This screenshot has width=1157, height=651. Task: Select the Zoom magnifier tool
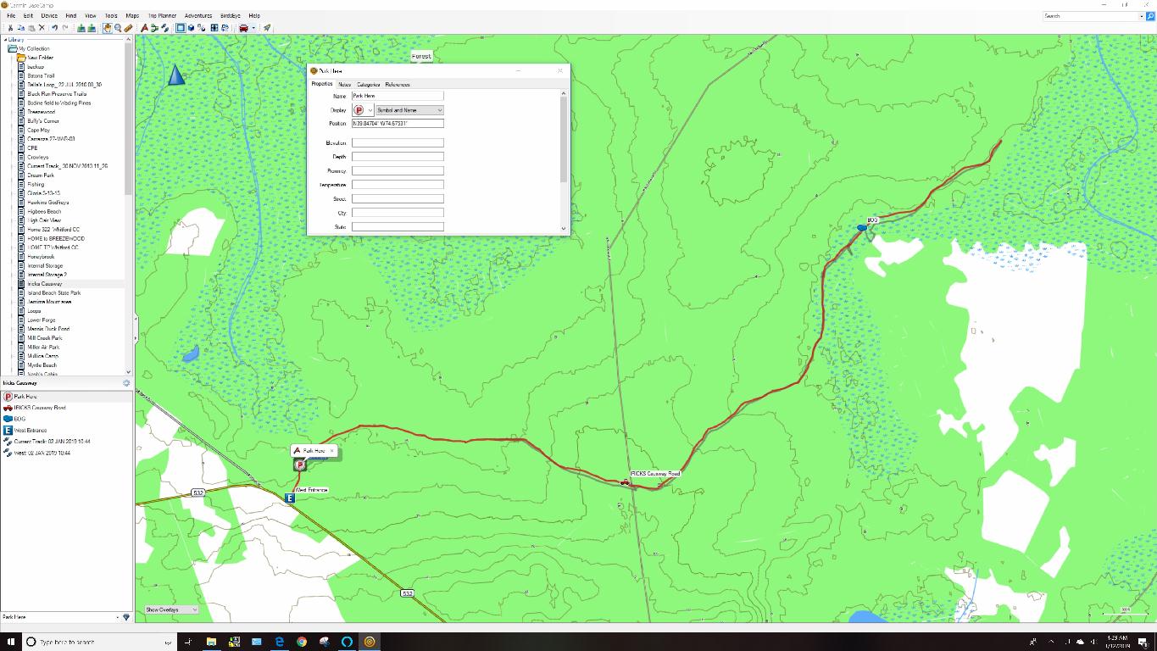click(118, 28)
